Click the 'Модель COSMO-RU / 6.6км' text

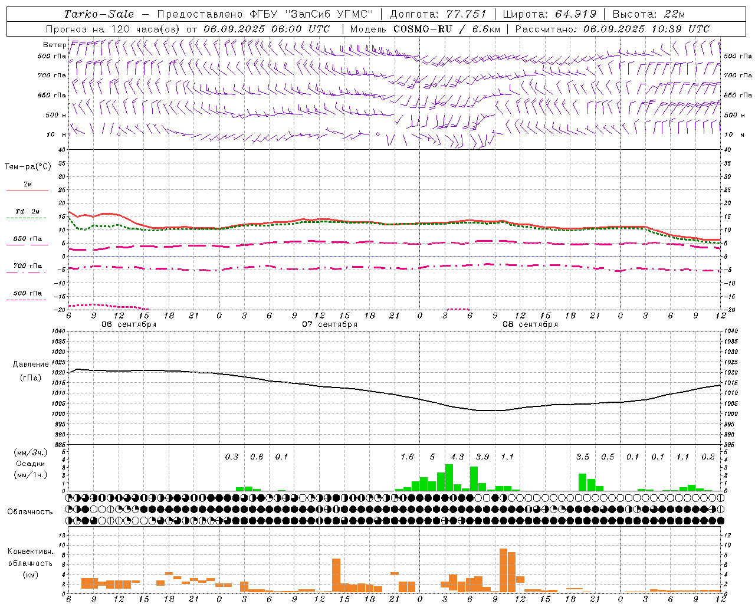[x=425, y=29]
